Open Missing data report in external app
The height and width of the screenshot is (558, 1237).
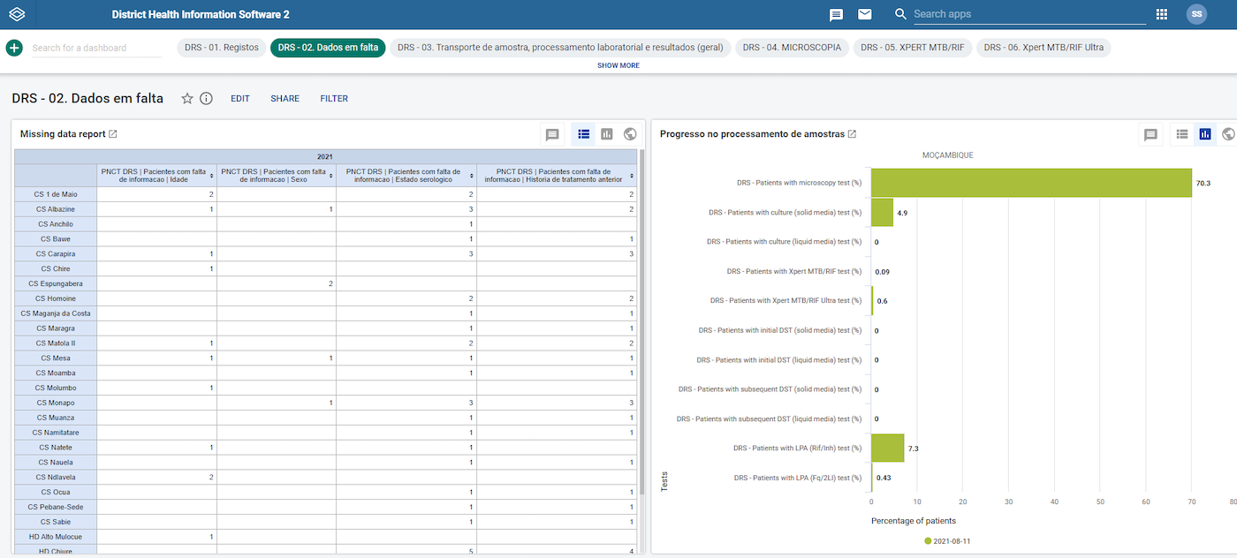tap(113, 134)
